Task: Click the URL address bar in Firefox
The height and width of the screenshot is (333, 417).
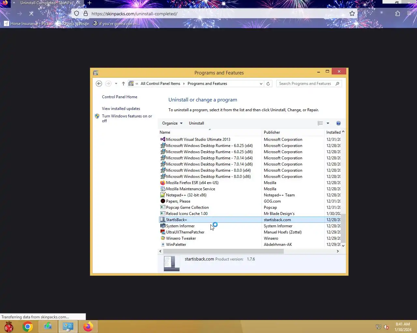Action: [x=215, y=14]
